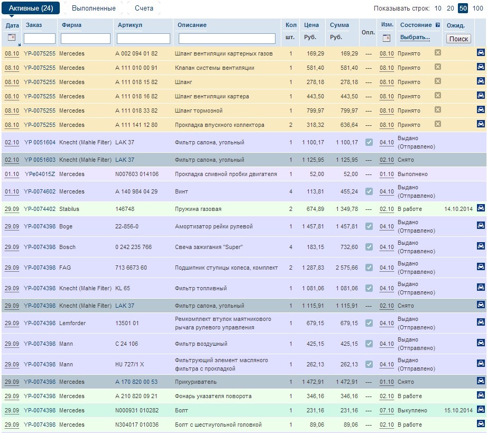Focus the Описание filter text box
Viewport: 487px width, 433px height.
coord(227,39)
